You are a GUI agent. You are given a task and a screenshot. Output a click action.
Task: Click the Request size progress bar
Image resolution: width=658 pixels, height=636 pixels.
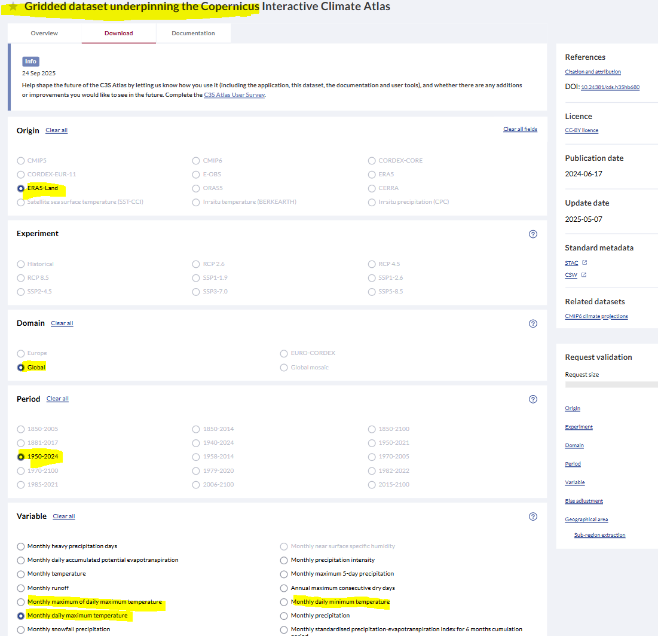pyautogui.click(x=611, y=385)
